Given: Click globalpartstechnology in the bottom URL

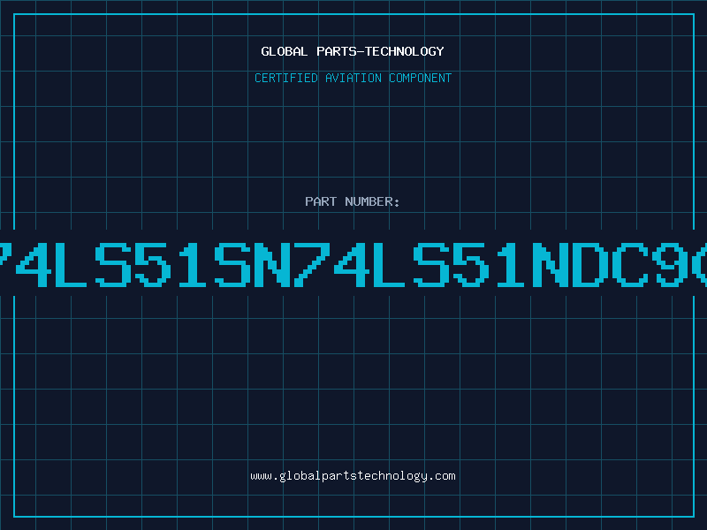Looking at the screenshot, I should click(x=353, y=476).
